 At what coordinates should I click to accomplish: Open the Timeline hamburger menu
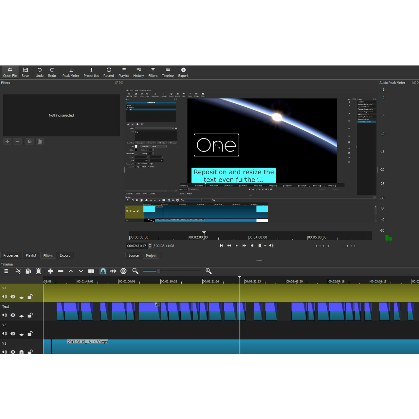tap(6, 271)
